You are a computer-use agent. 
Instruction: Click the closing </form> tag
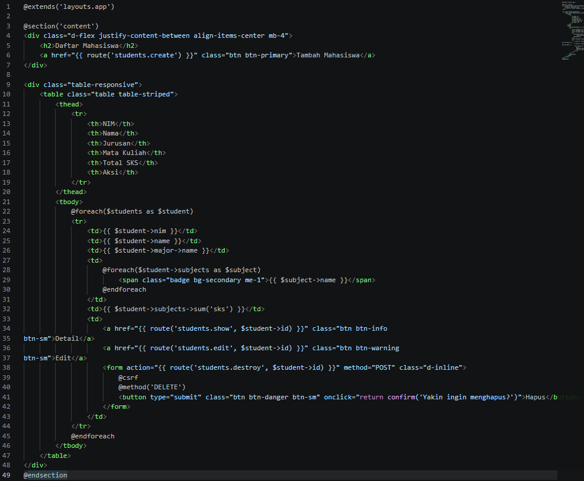click(x=117, y=407)
